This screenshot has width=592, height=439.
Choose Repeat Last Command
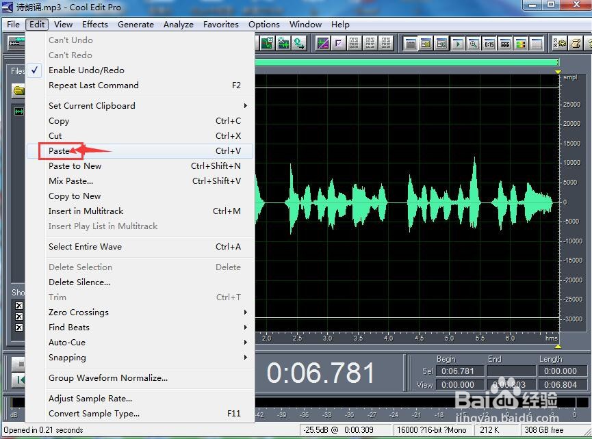(x=140, y=85)
